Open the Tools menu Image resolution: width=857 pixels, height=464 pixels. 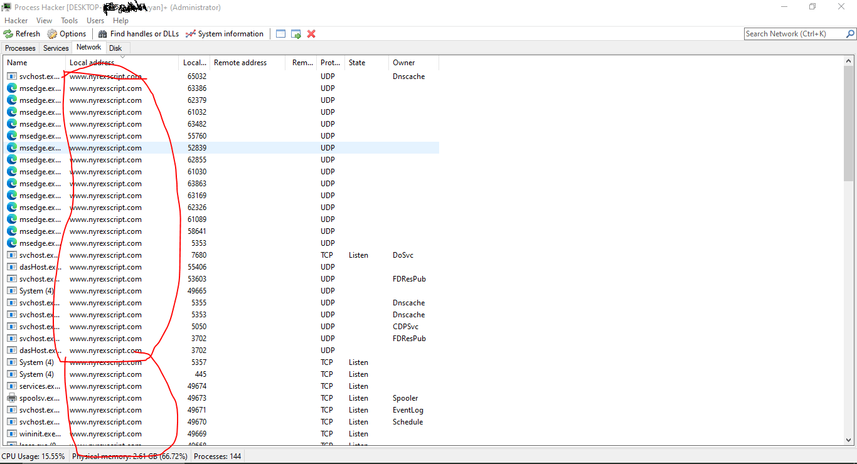pos(70,21)
